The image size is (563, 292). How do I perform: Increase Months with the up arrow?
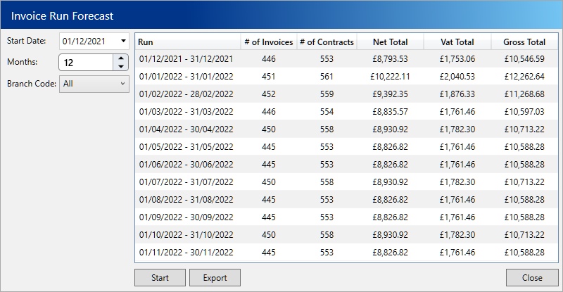coord(121,58)
